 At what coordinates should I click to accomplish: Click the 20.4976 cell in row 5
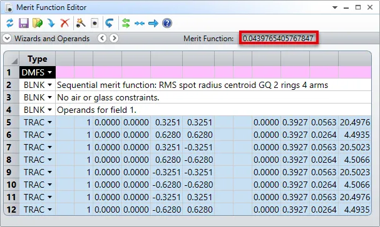[x=355, y=122]
